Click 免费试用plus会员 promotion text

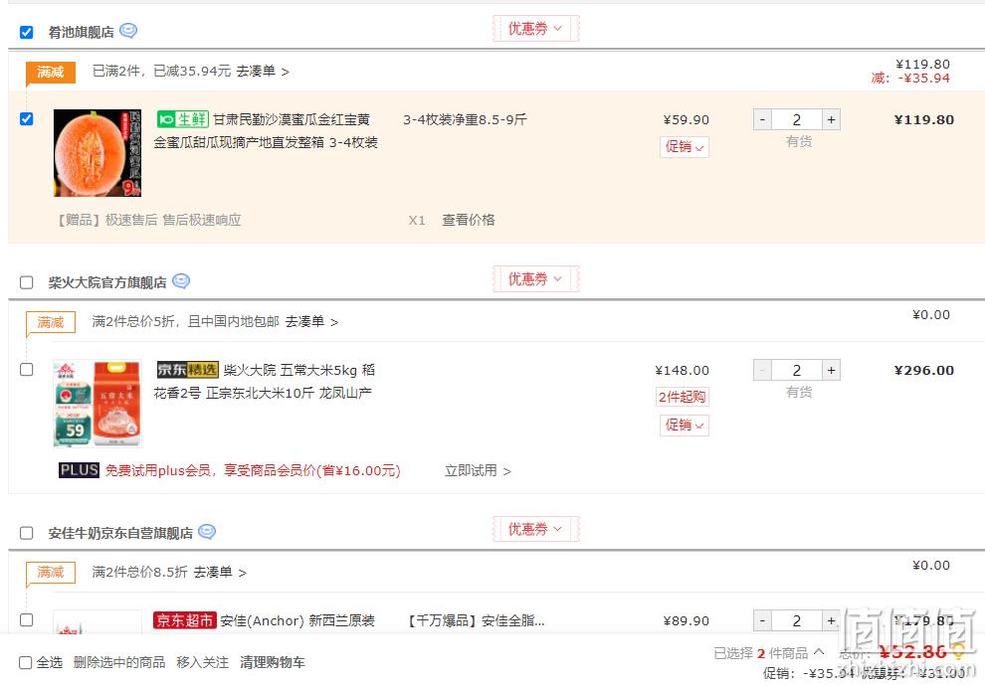[253, 470]
